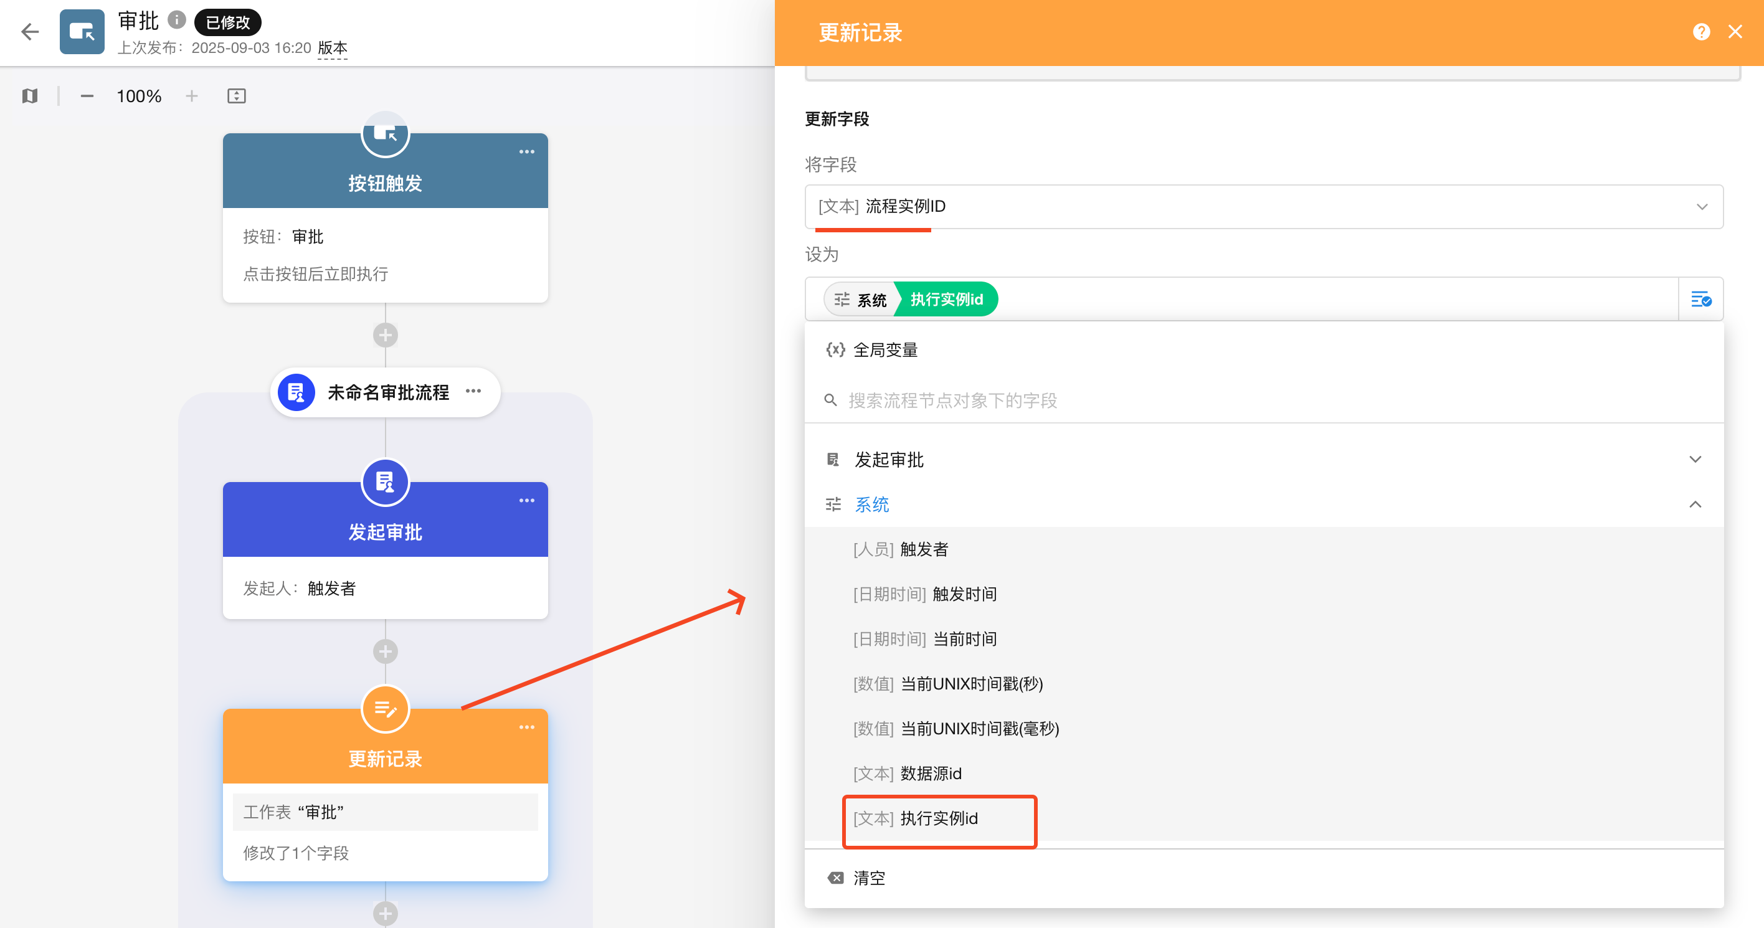Viewport: 1764px width, 928px height.
Task: Open the 版本 version link
Action: pos(332,48)
